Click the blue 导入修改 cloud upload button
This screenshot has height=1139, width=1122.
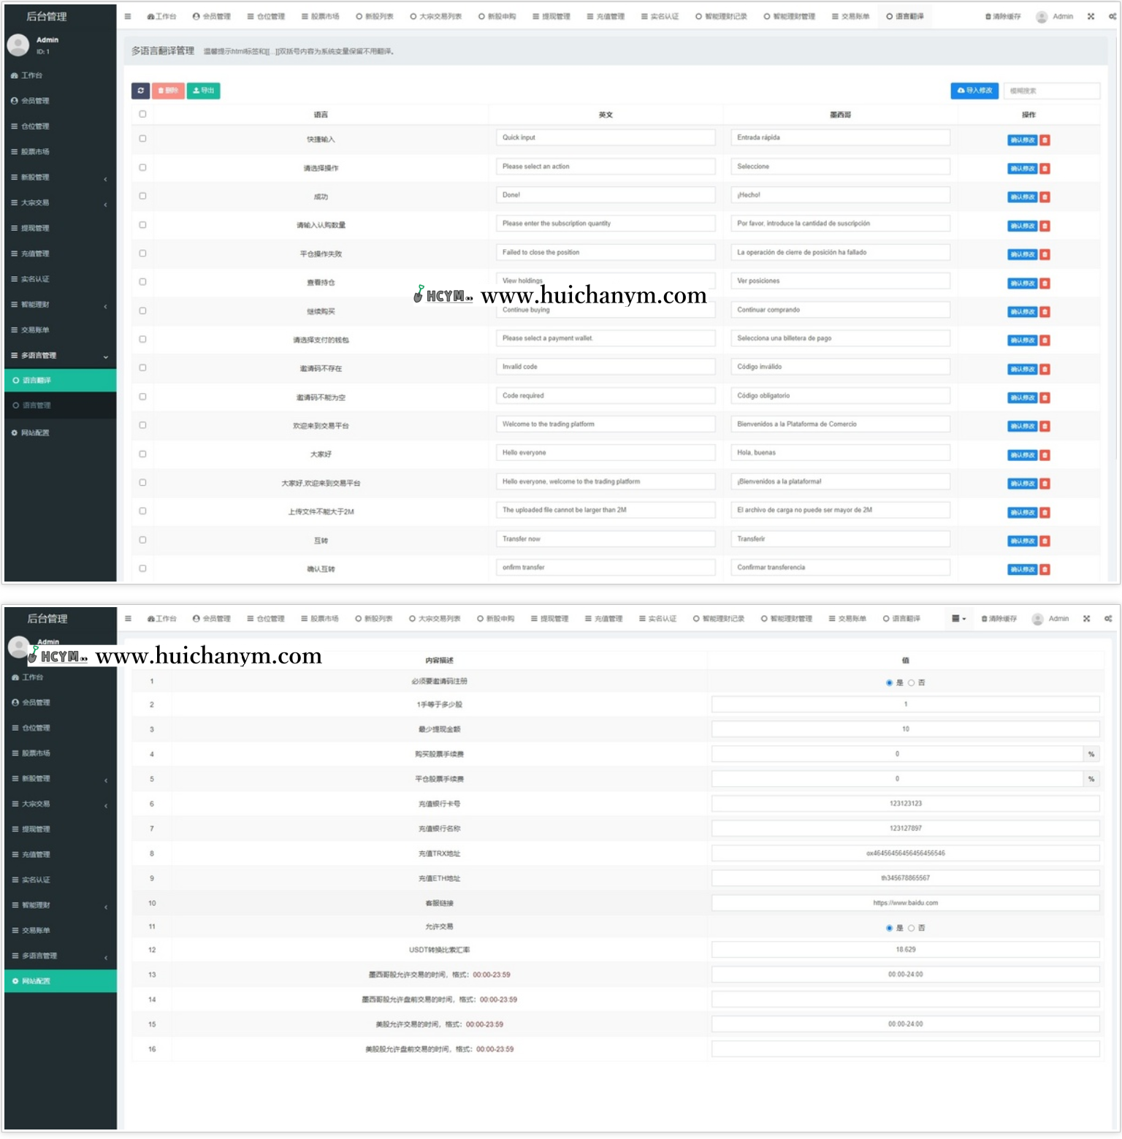[x=974, y=91]
